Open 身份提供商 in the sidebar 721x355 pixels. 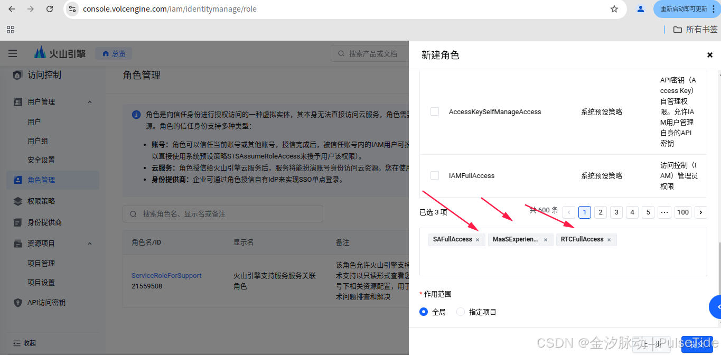click(44, 222)
